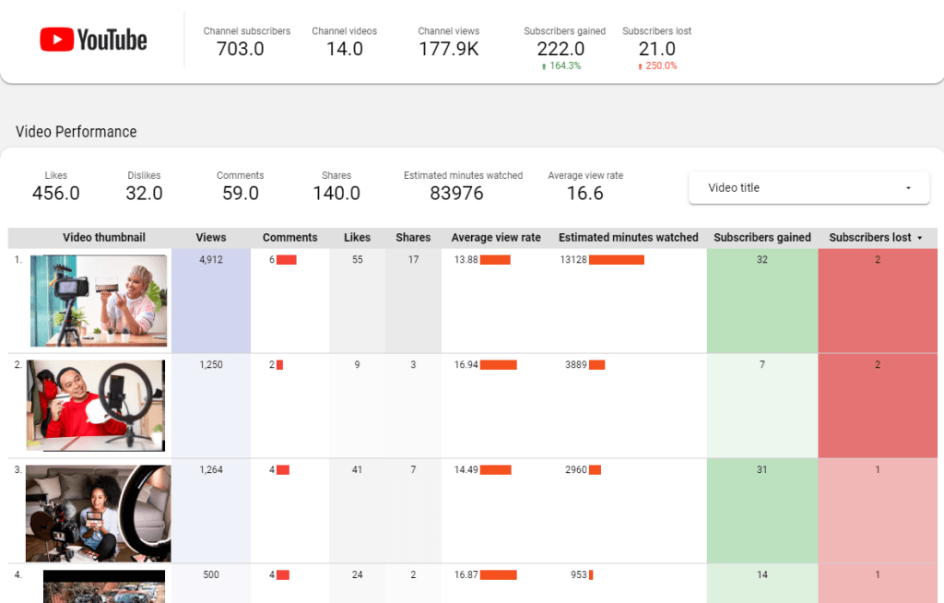Open the first video thumbnail

99,301
